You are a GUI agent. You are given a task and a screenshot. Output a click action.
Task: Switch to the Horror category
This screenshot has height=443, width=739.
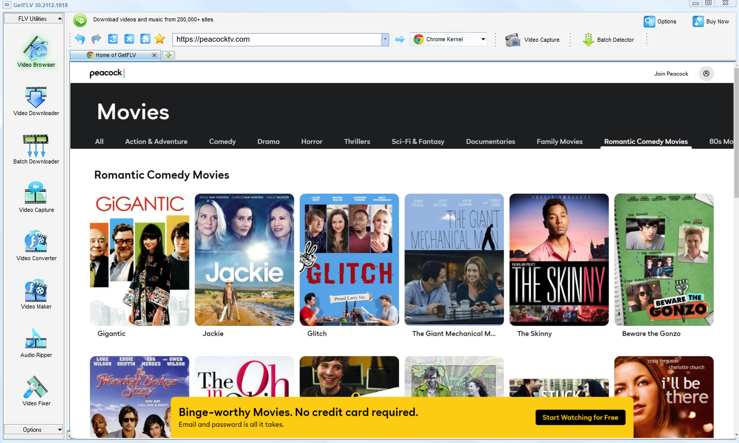pos(312,142)
